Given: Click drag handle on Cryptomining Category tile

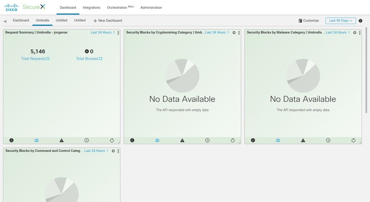Looking at the screenshot, I should (239, 33).
